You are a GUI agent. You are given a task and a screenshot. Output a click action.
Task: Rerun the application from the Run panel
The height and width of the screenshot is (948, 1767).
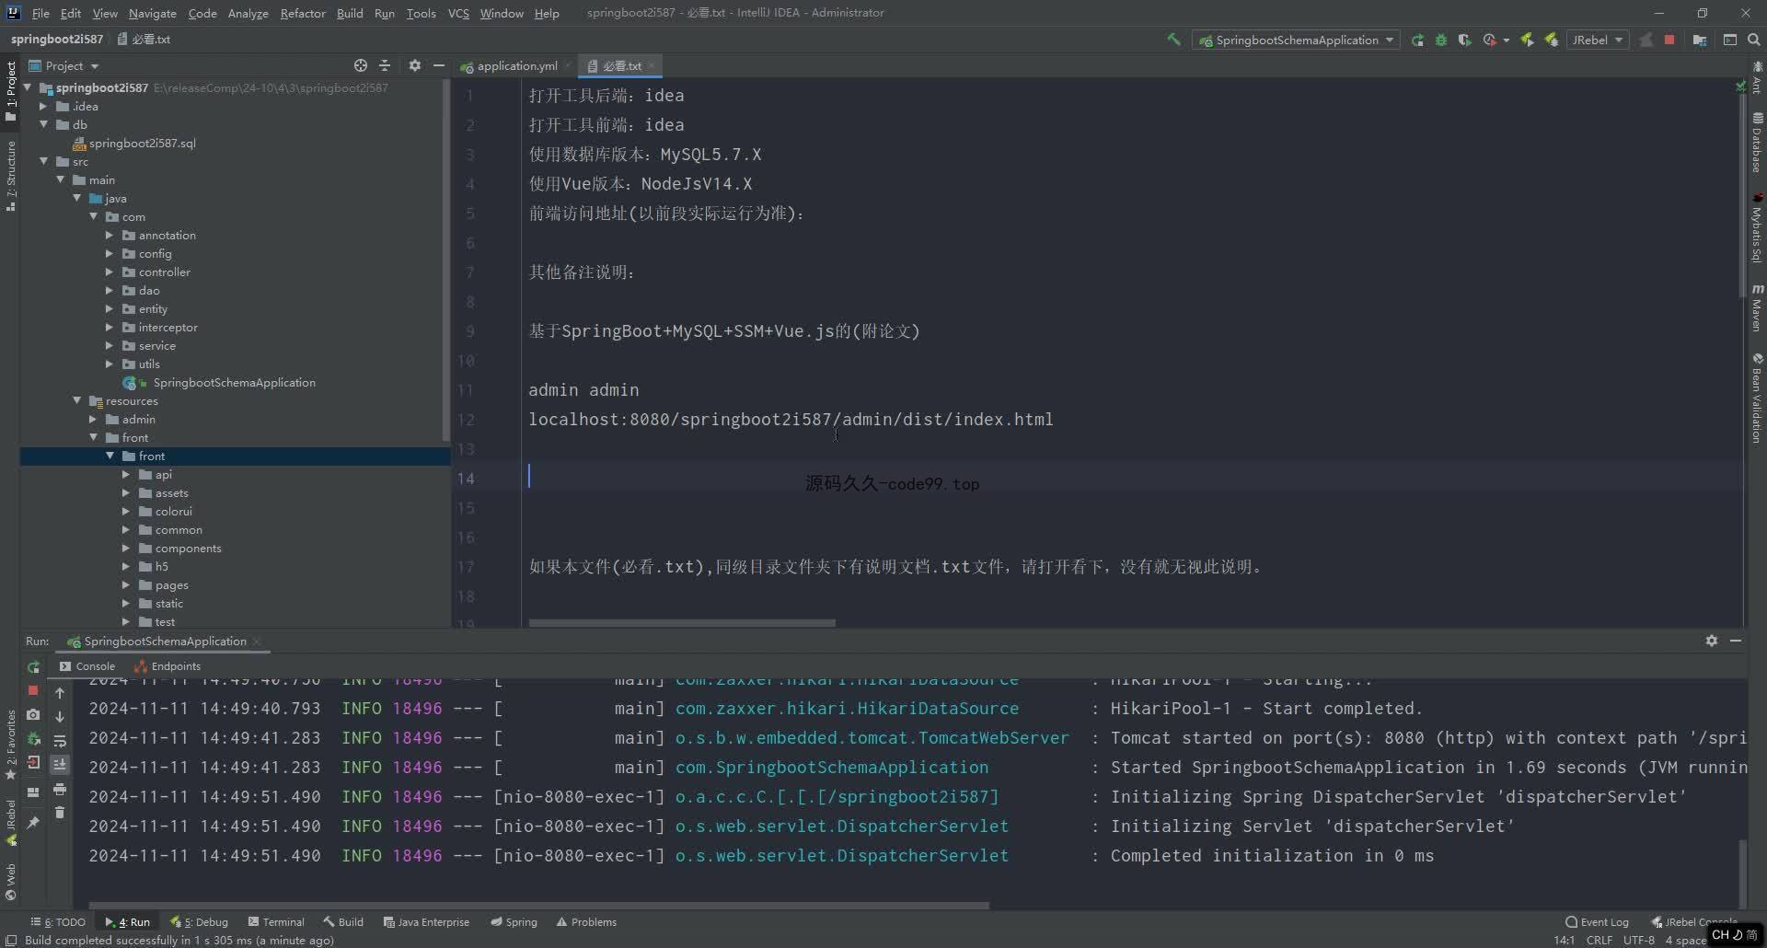pyautogui.click(x=33, y=666)
